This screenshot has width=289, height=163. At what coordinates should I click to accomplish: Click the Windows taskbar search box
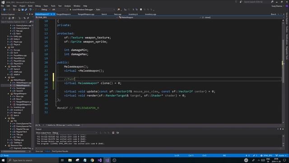33,160
